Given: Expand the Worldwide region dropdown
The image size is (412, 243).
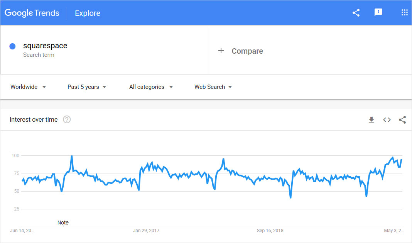Looking at the screenshot, I should [x=28, y=87].
